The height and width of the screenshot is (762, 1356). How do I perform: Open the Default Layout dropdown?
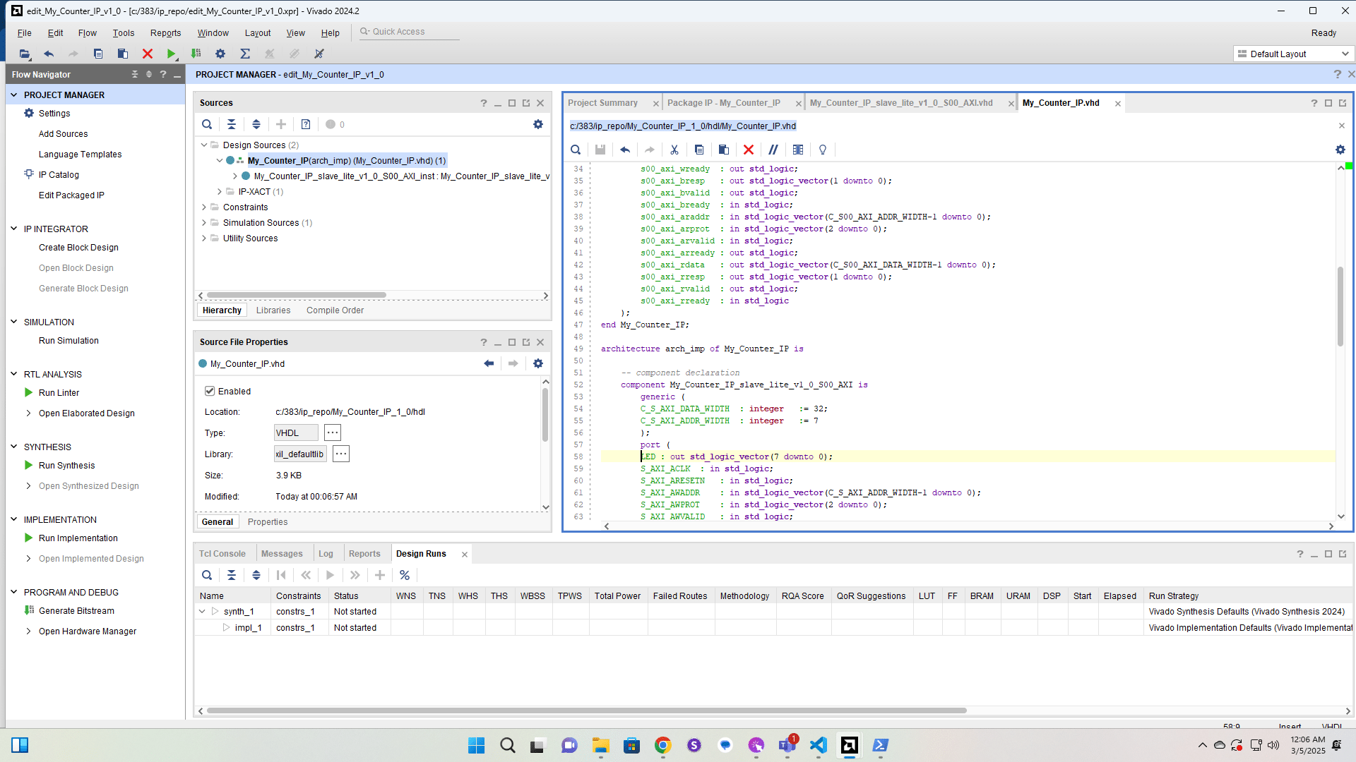(x=1293, y=54)
